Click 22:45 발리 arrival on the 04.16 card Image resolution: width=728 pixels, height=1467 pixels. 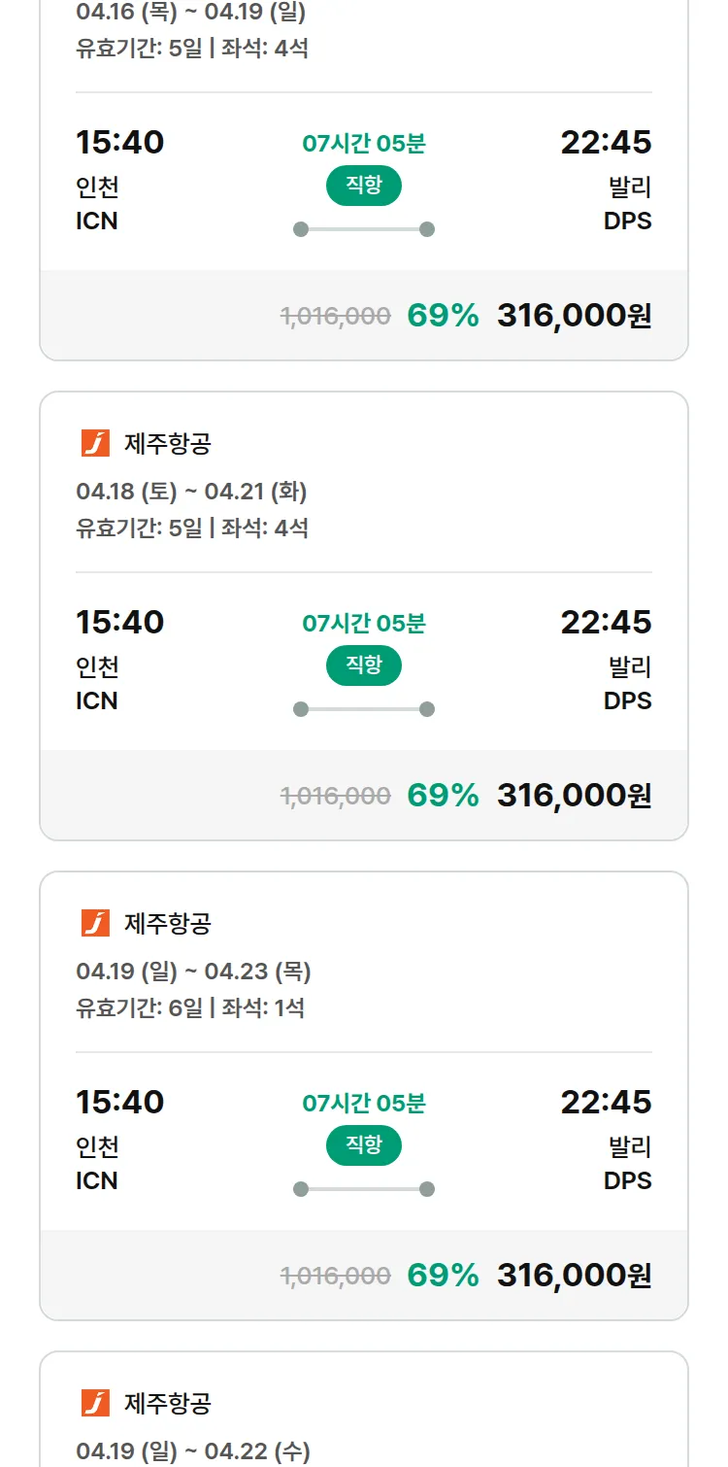coord(606,143)
